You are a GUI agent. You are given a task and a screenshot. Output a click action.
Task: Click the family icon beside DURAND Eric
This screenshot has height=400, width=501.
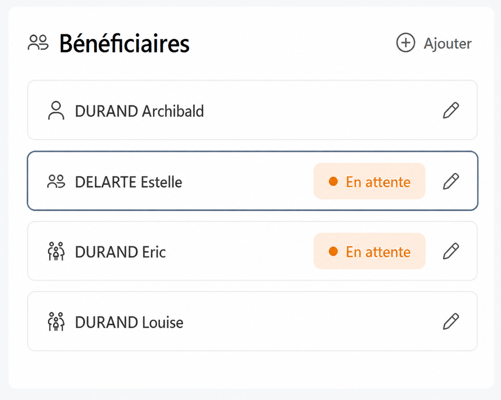tap(56, 251)
